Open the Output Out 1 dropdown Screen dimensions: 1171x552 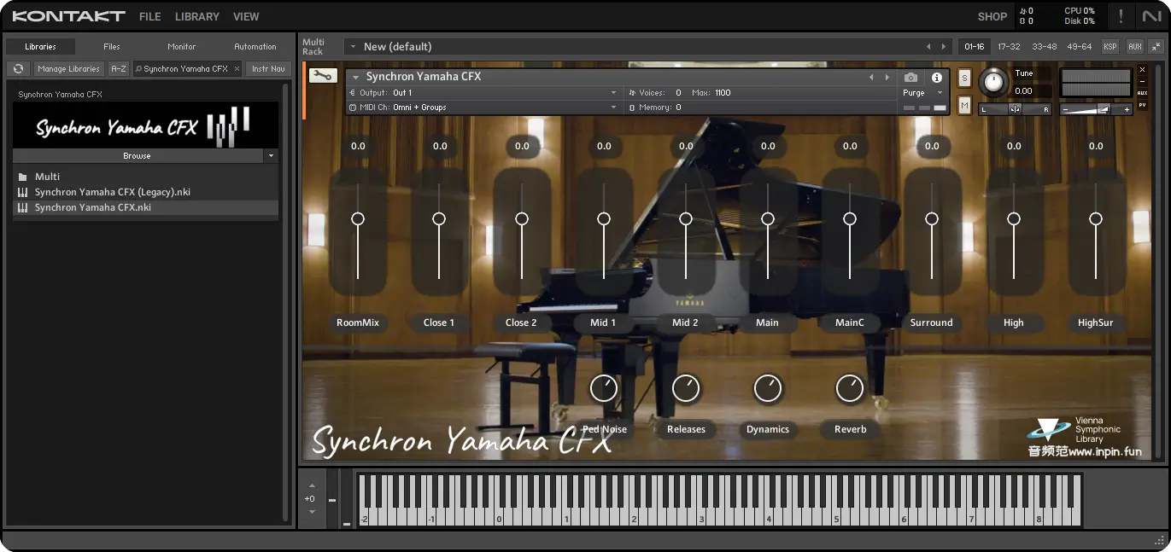coord(483,93)
